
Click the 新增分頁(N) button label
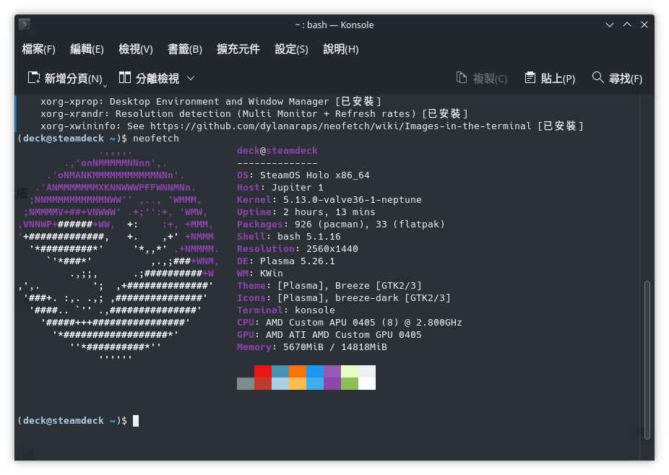(74, 79)
